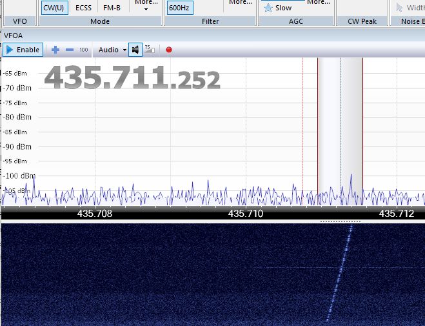Click the VFO ribbon group label
Viewport: 425px width, 326px height.
pyautogui.click(x=20, y=21)
